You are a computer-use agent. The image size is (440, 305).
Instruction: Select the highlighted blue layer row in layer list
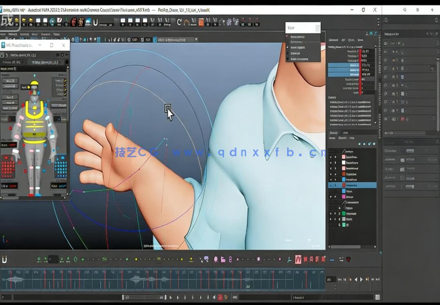pos(352,185)
